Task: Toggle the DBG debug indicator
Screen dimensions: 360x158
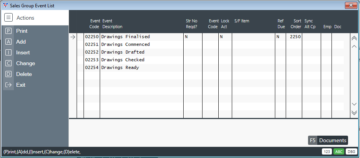Action: click(351, 151)
